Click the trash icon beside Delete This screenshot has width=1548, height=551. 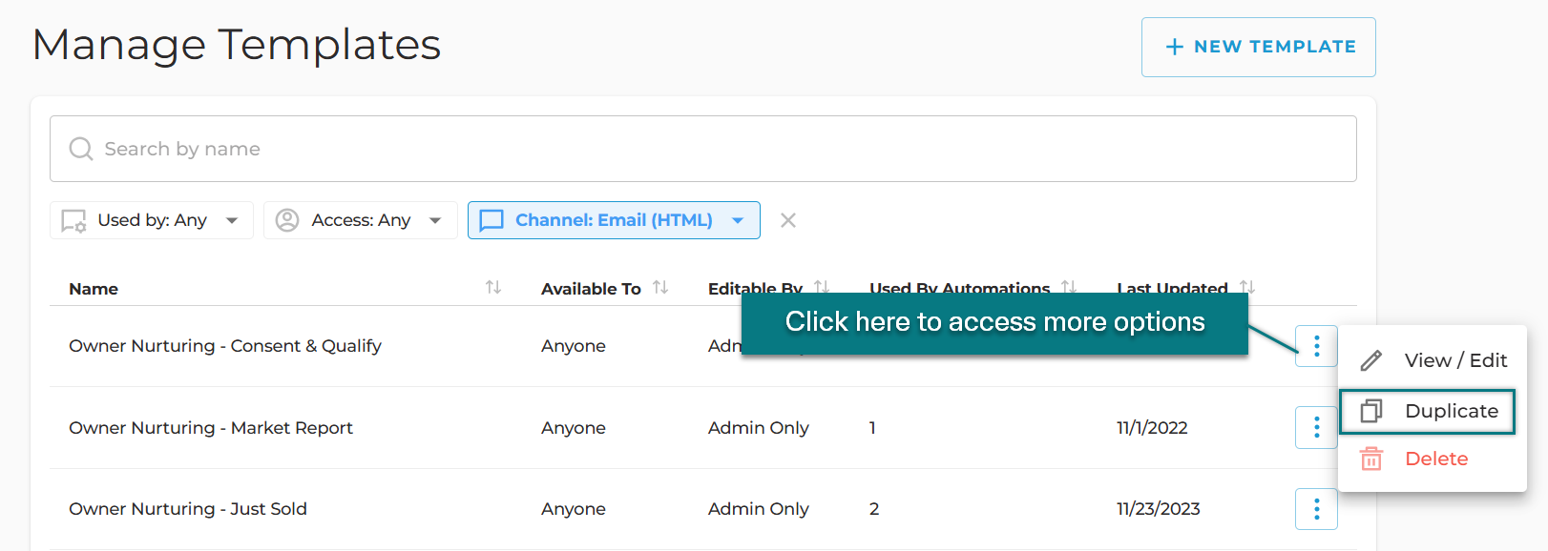click(1371, 459)
